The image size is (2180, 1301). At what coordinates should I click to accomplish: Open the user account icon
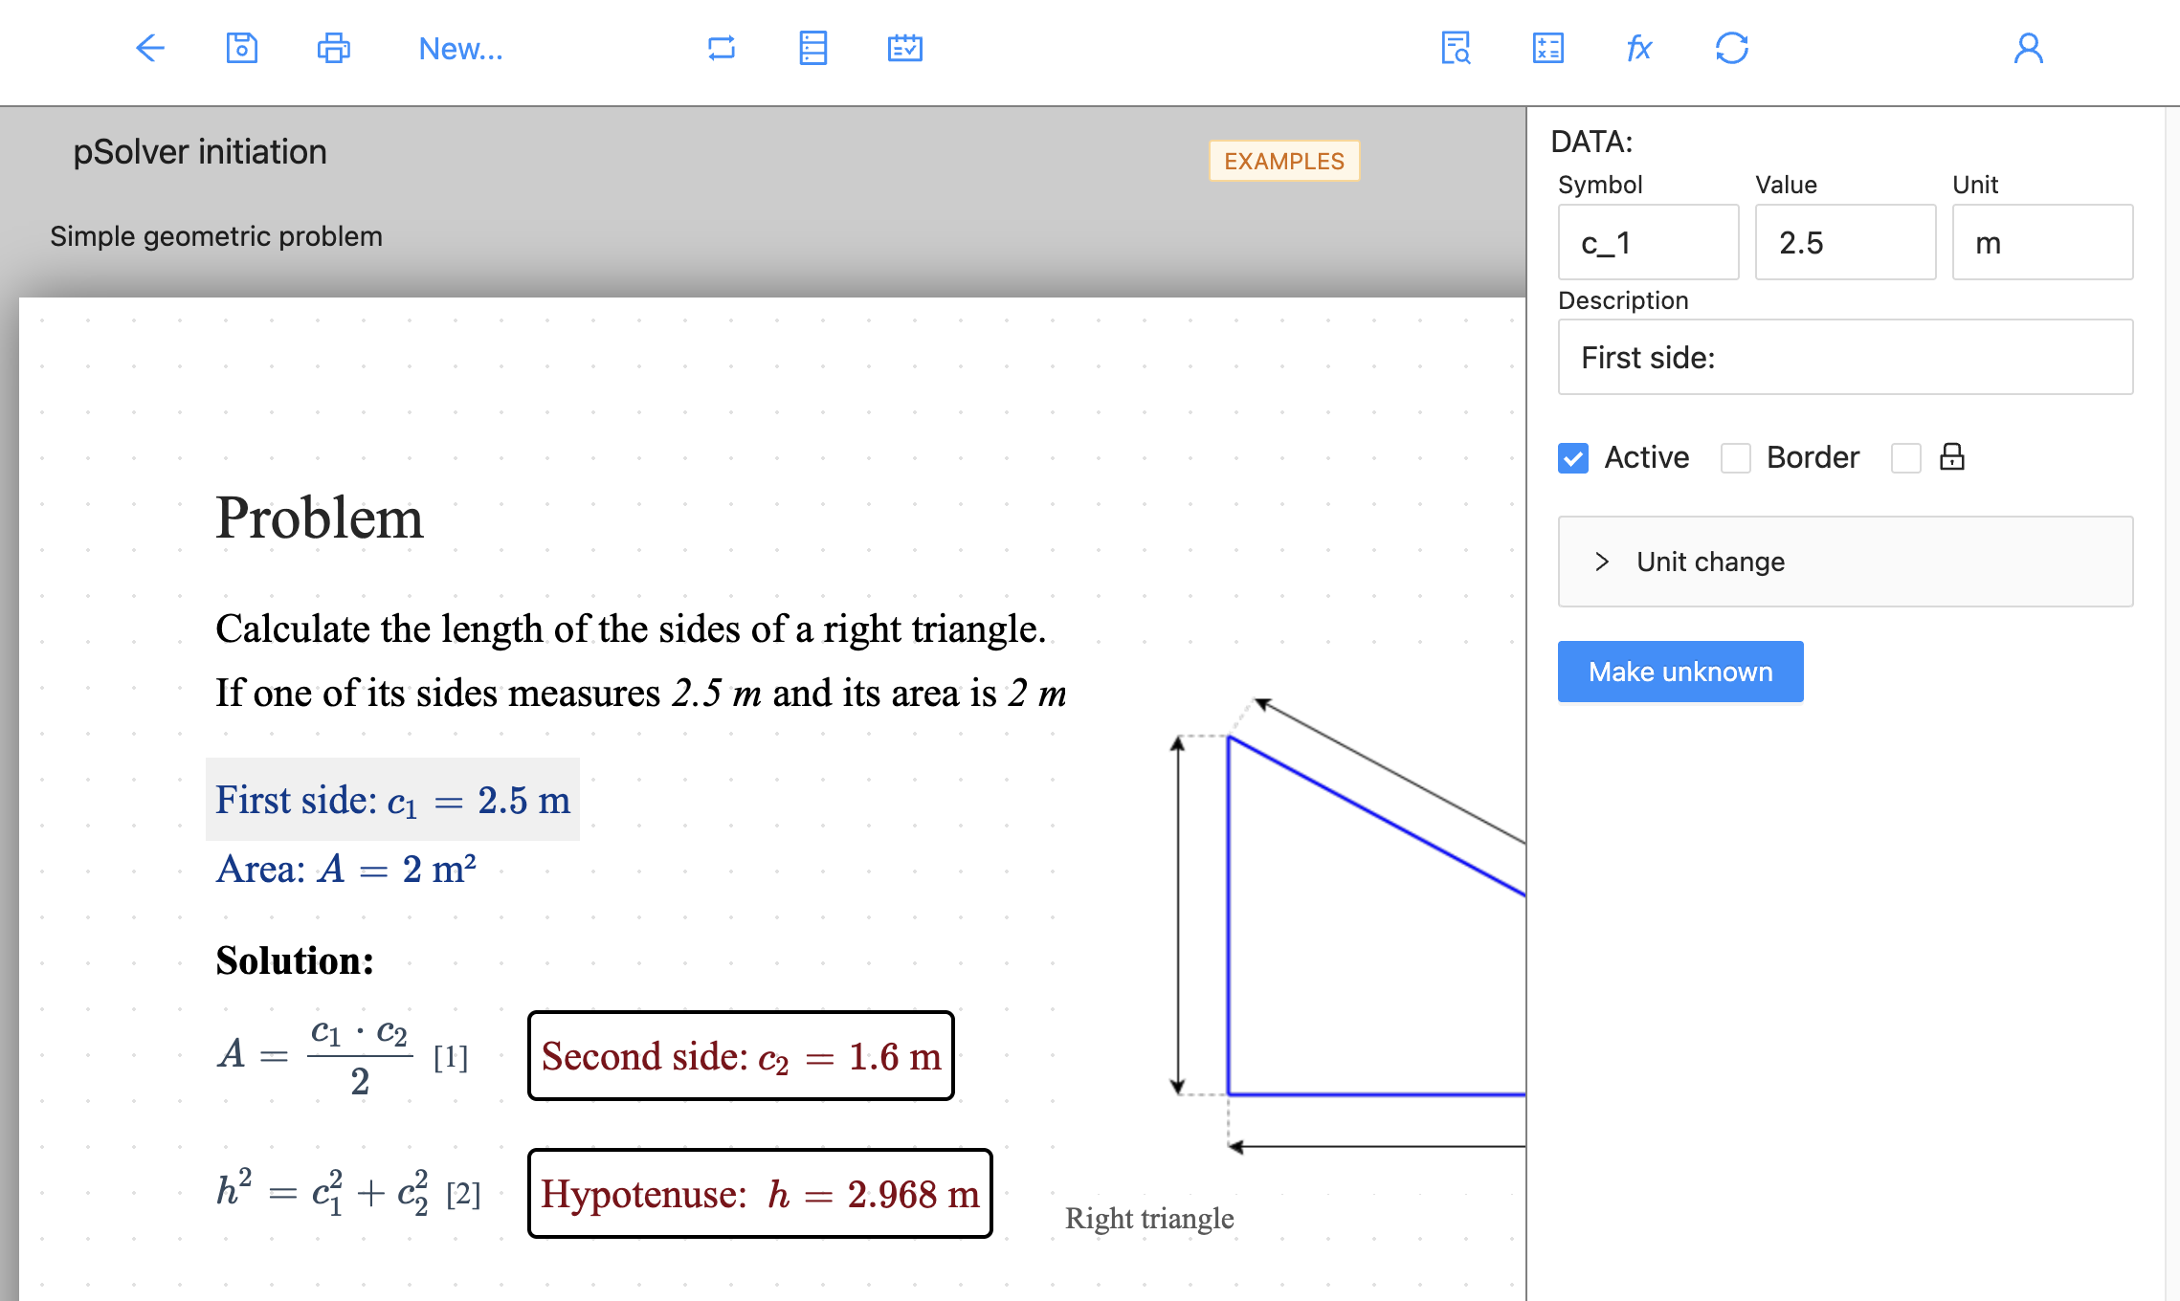(x=2029, y=48)
